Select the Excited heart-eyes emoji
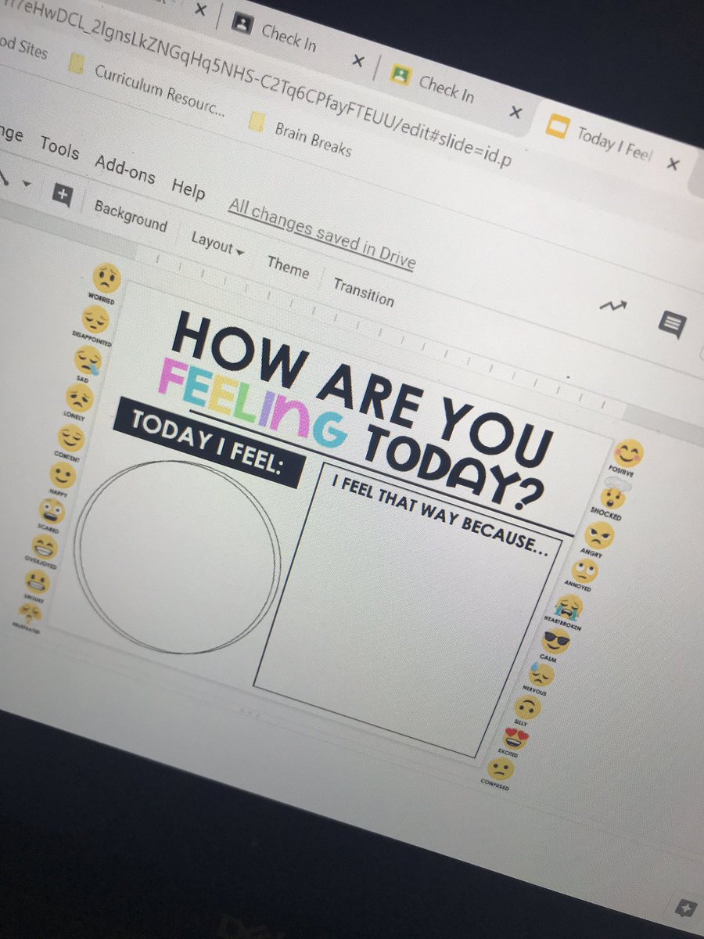 coord(515,739)
